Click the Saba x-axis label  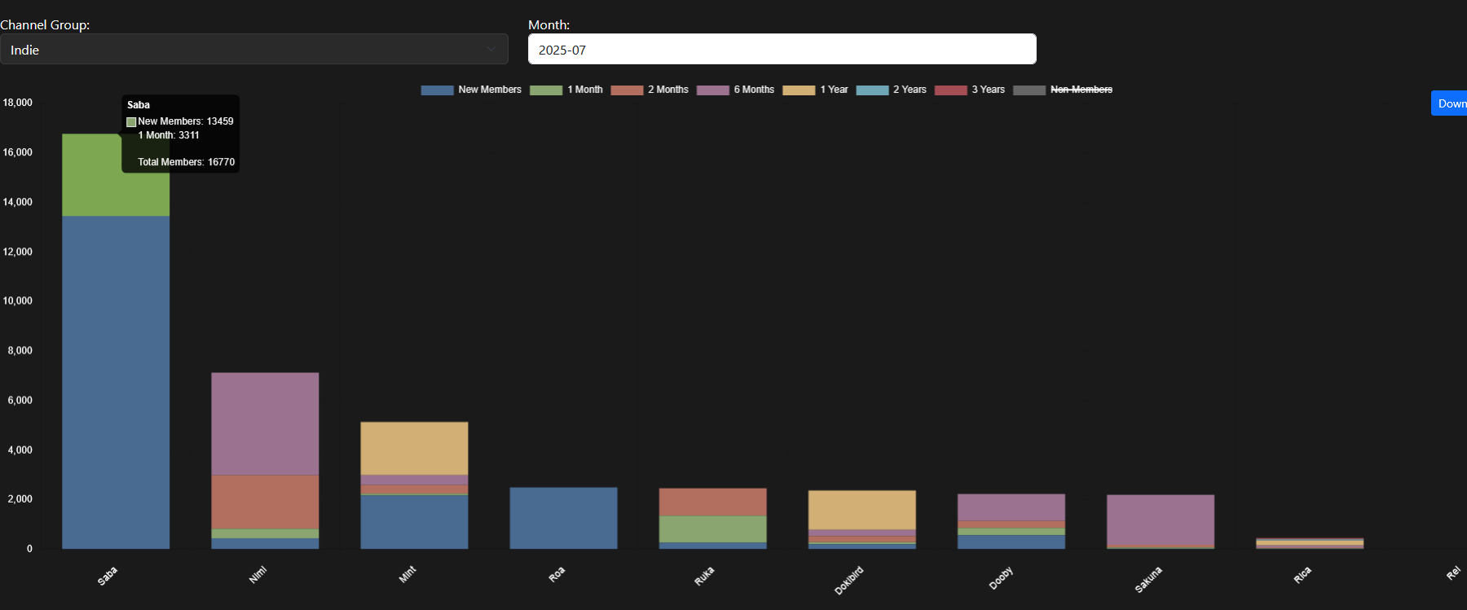coord(108,576)
